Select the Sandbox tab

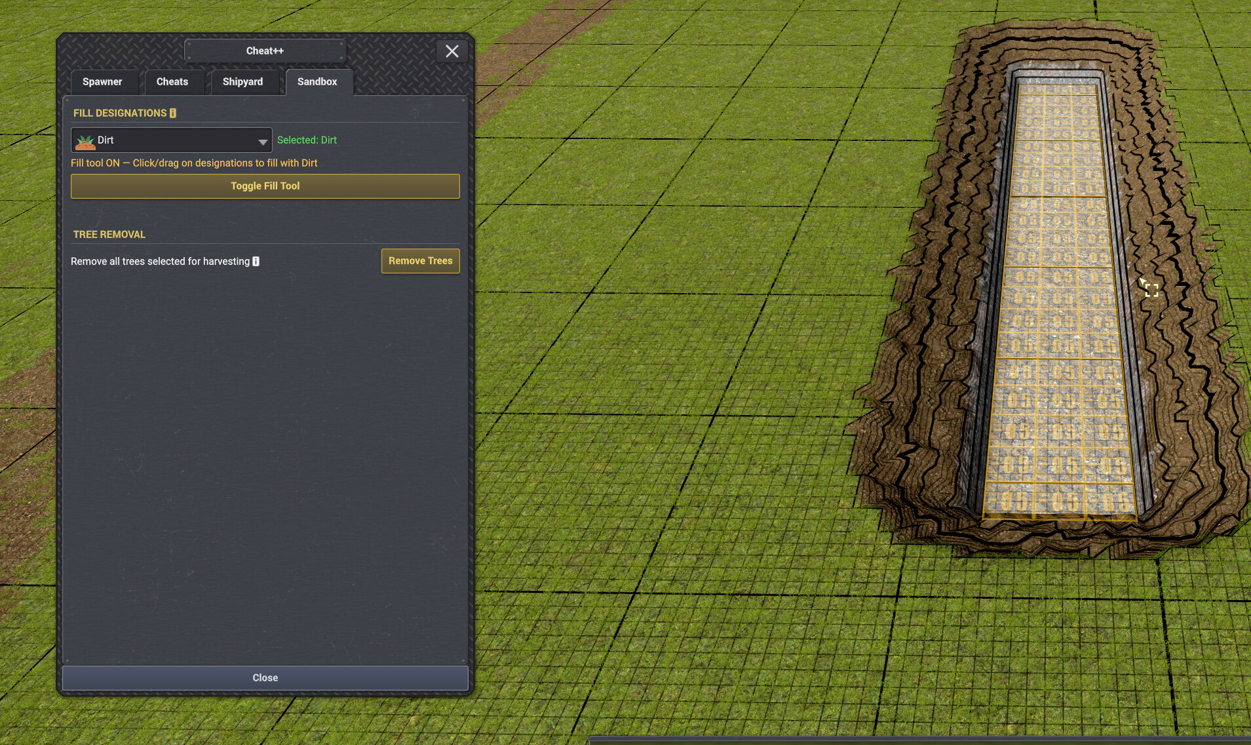318,82
